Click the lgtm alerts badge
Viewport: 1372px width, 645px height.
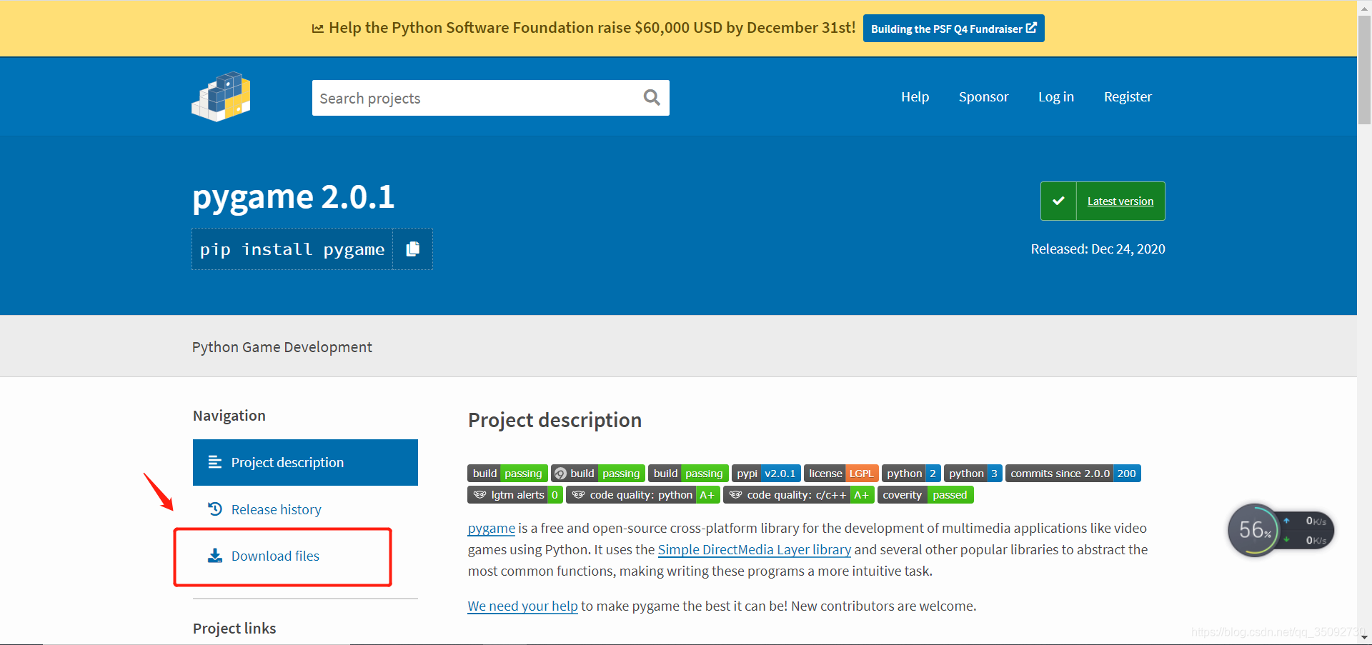515,495
